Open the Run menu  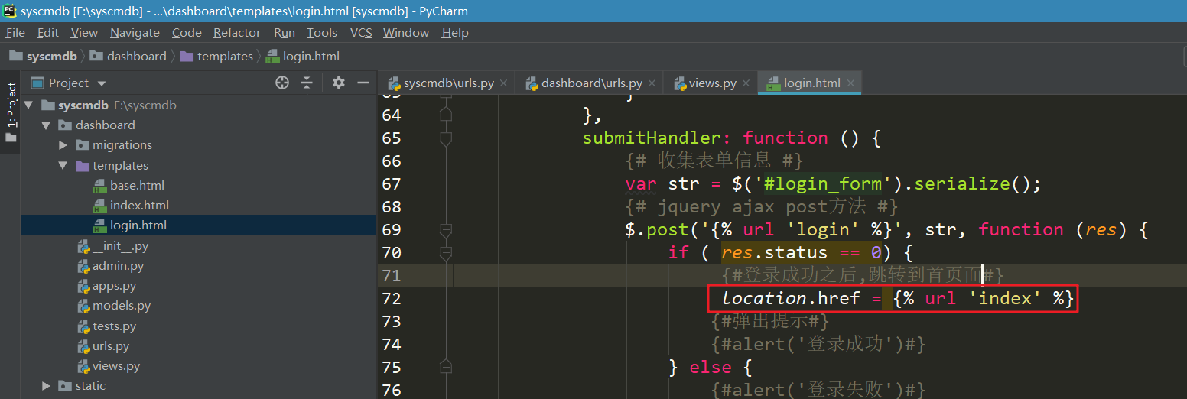[284, 32]
